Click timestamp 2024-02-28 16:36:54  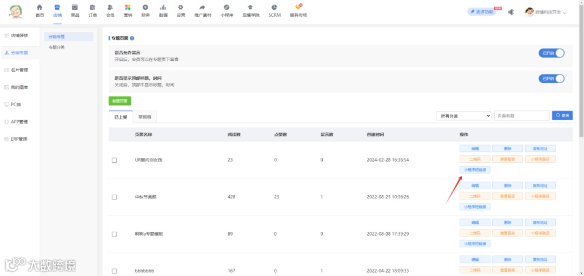click(x=388, y=160)
